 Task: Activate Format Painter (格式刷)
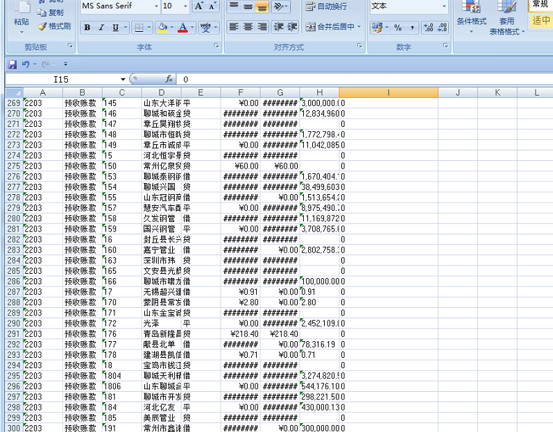tap(54, 26)
